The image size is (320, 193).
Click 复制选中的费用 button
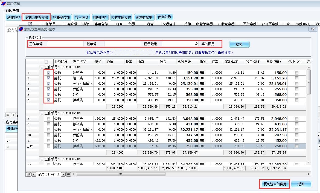pyautogui.click(x=274, y=184)
